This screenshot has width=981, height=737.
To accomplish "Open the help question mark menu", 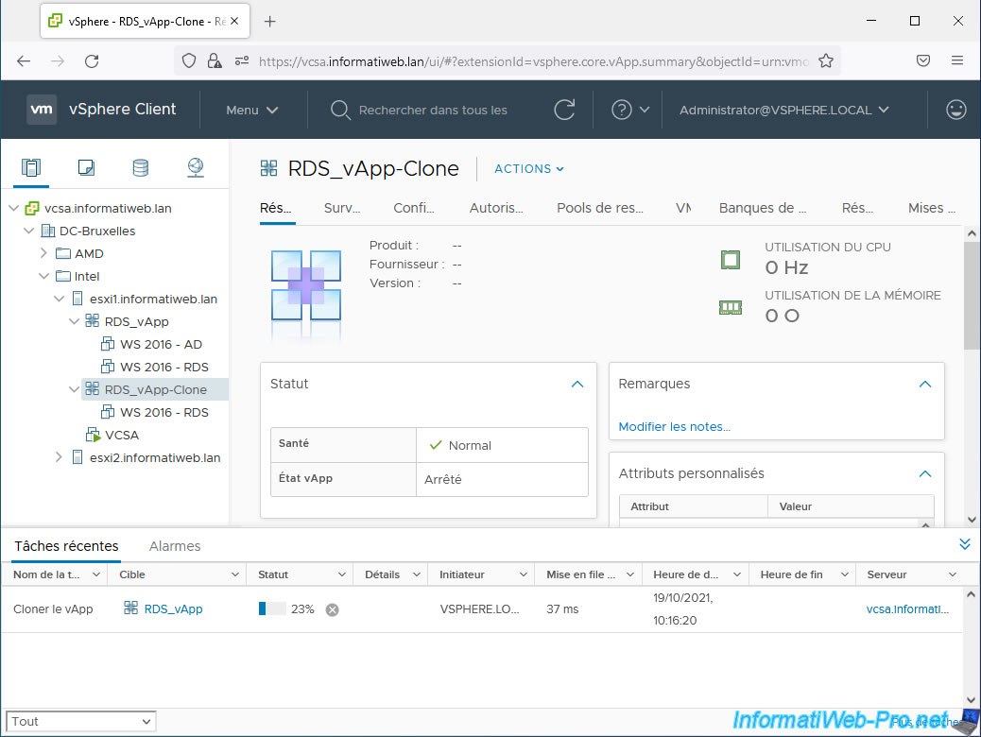I will (622, 110).
